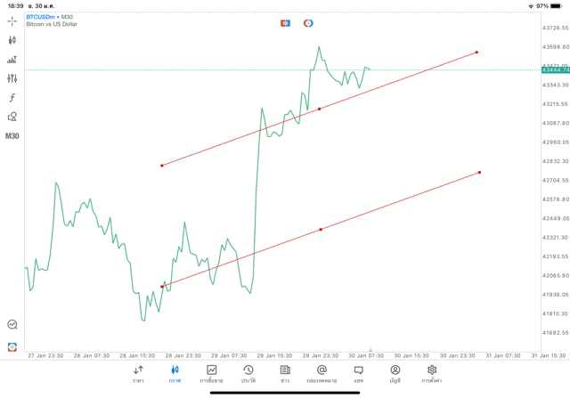Open the M30 timeframe selector
570x398 pixels.
coord(12,136)
